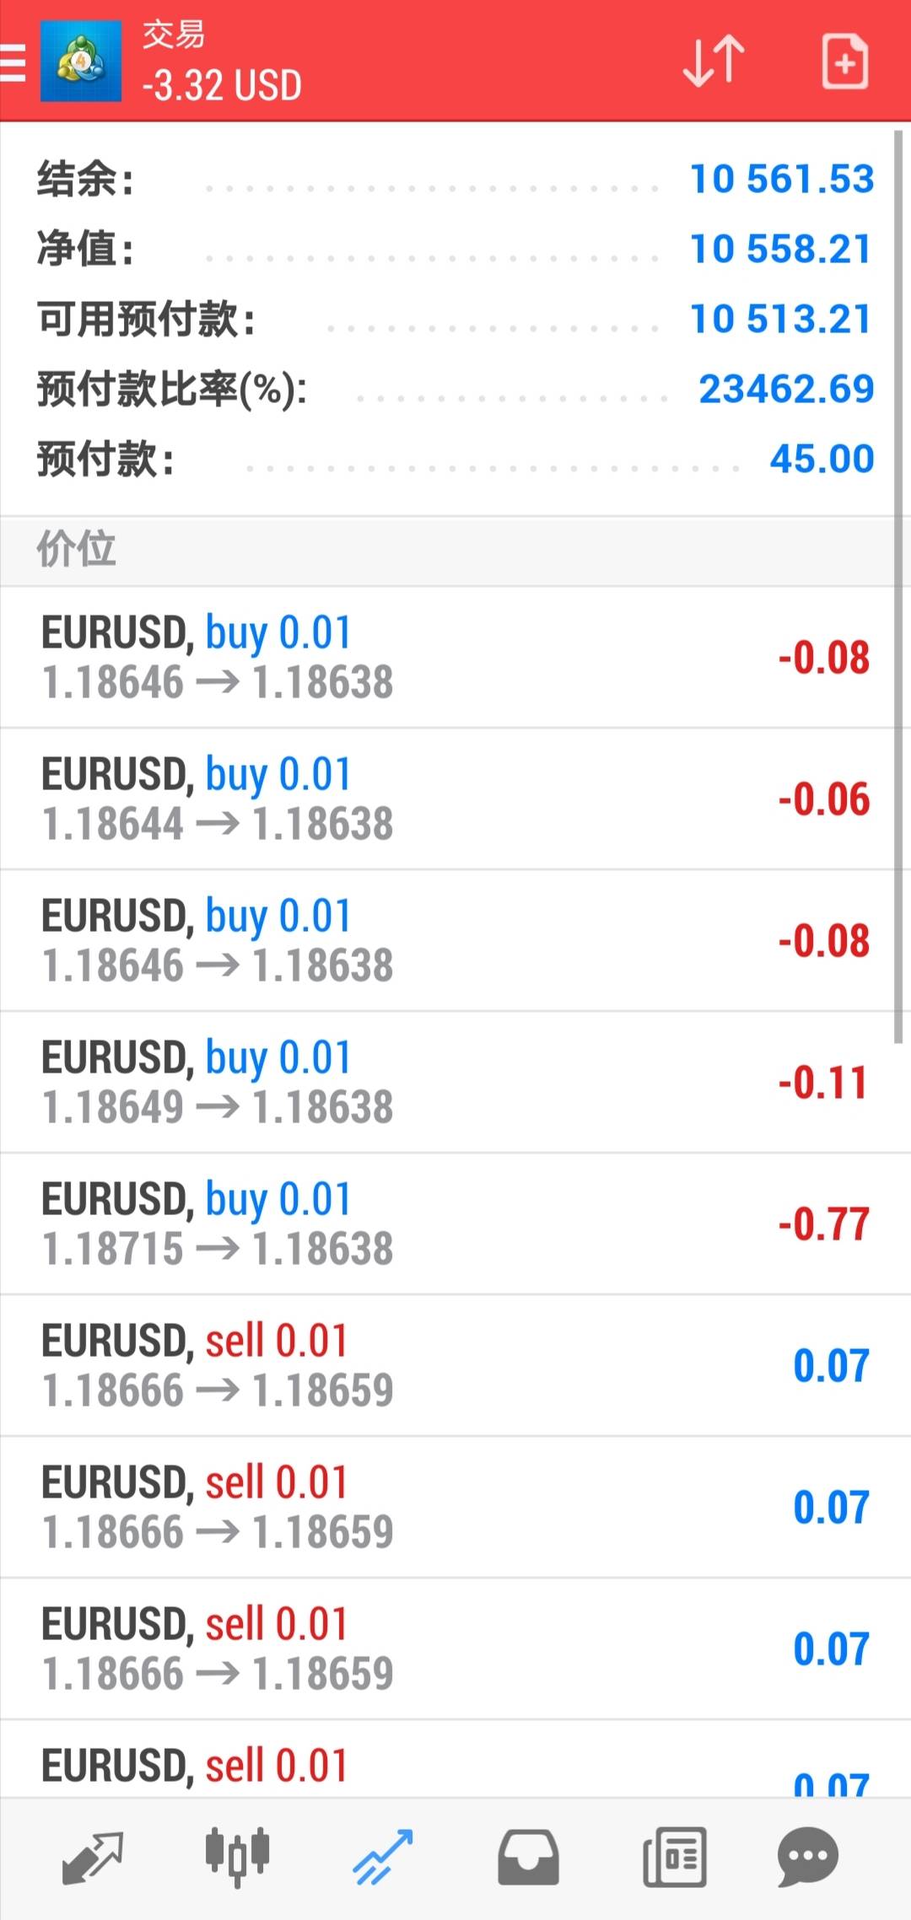Open the chat bubble messages icon
Image resolution: width=911 pixels, height=1920 pixels.
tap(807, 1857)
